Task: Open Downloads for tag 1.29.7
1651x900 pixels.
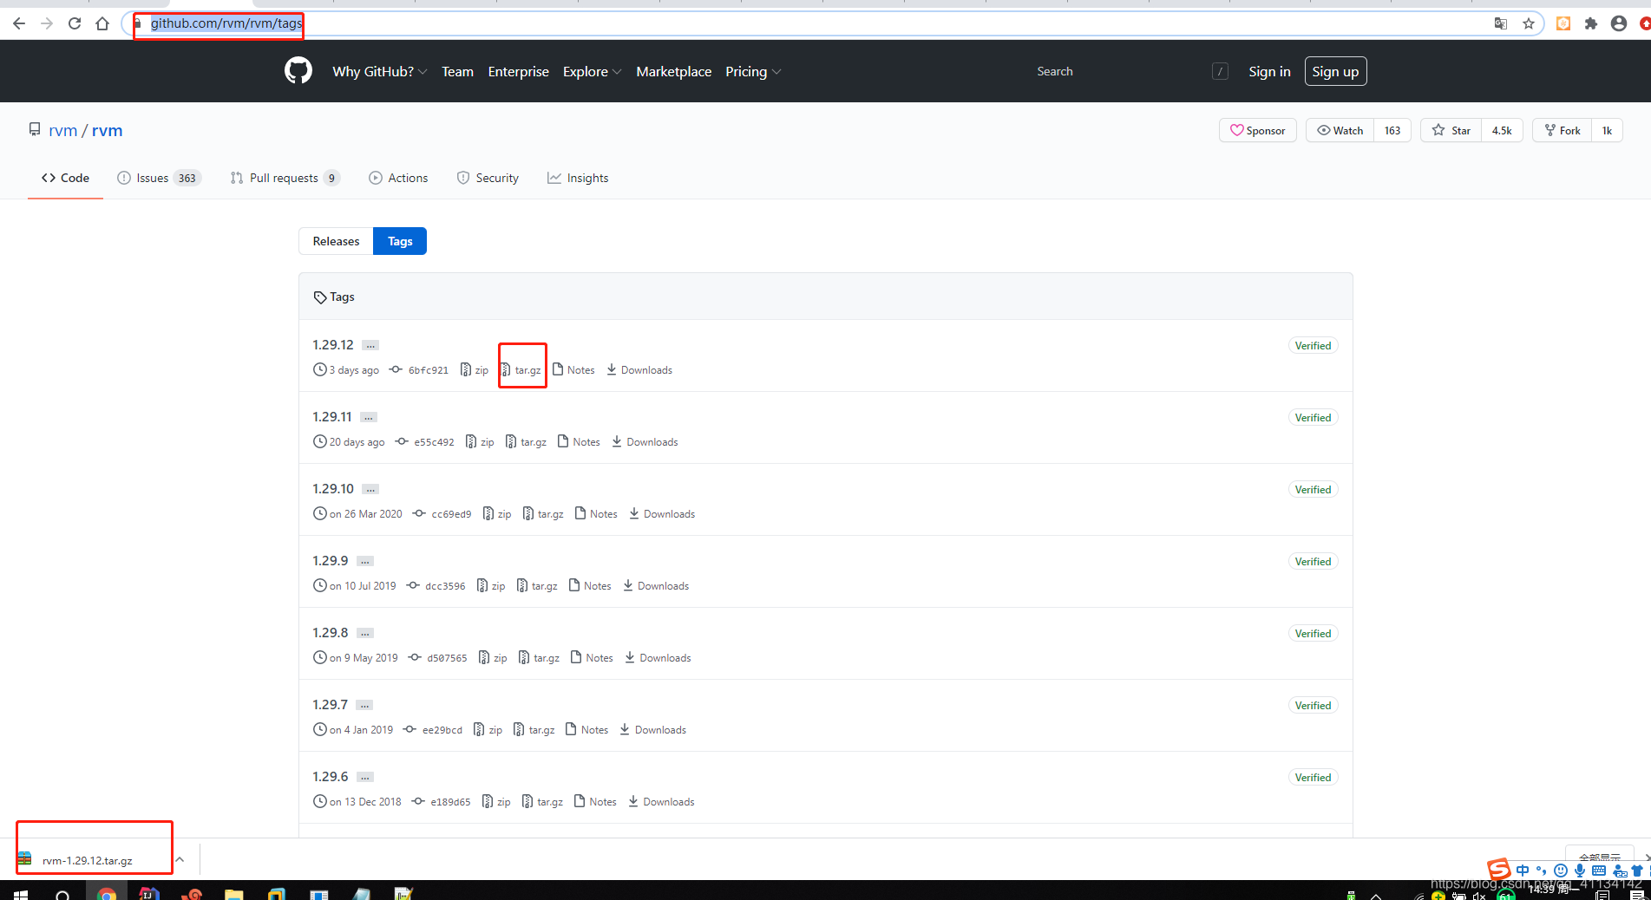Action: pos(652,729)
